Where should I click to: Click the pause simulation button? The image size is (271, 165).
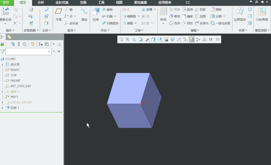point(211,39)
